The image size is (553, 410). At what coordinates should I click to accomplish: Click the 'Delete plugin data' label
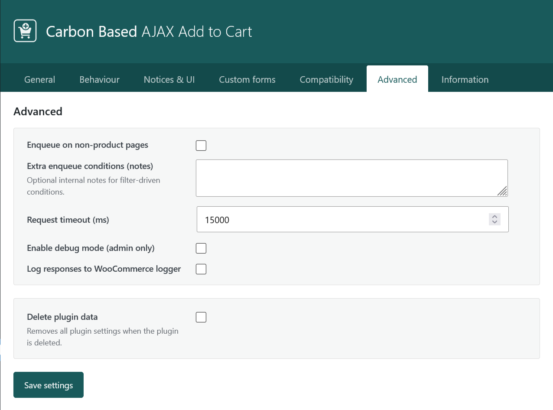[62, 317]
